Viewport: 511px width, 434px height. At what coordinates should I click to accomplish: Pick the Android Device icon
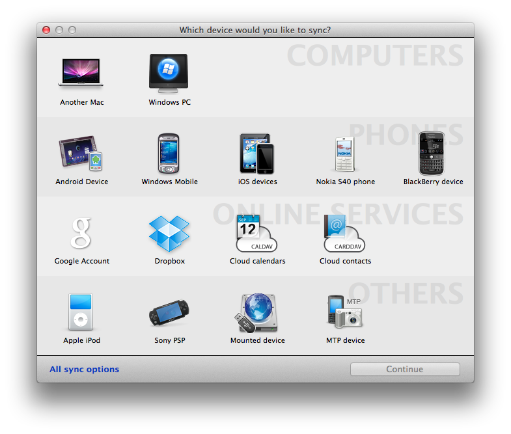pyautogui.click(x=81, y=152)
